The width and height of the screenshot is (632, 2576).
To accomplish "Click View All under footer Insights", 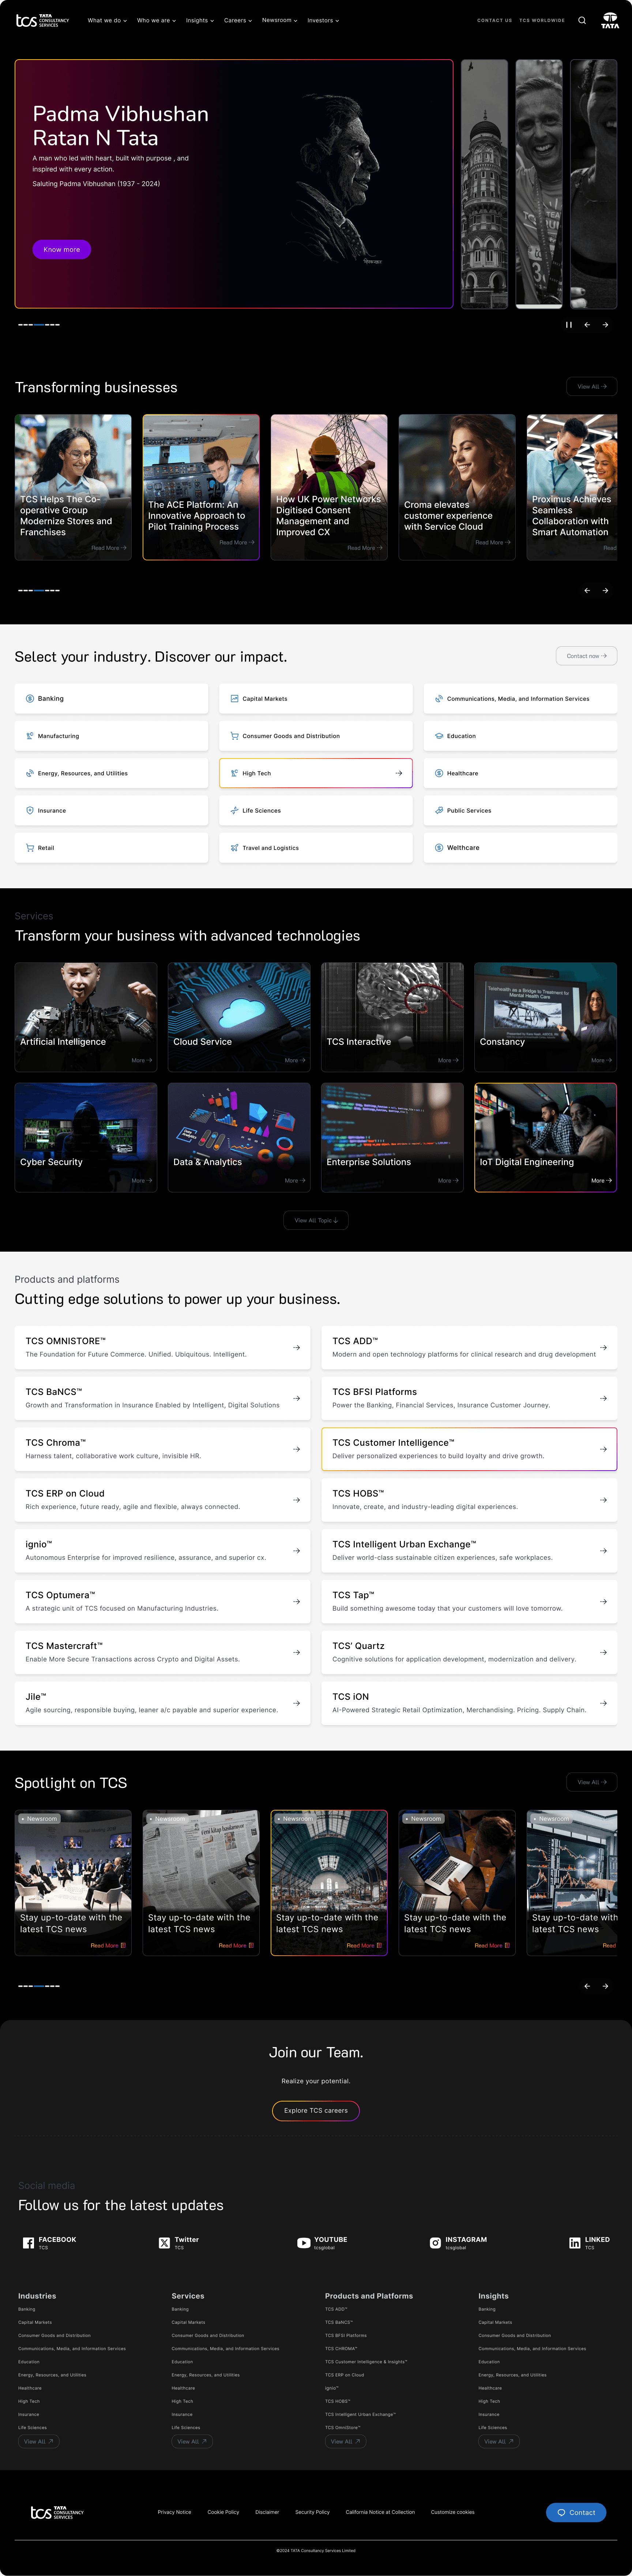I will pos(498,2441).
